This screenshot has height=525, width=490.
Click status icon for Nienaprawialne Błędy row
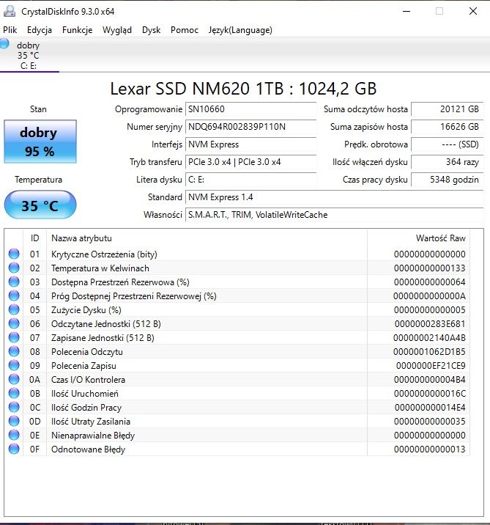click(x=14, y=436)
